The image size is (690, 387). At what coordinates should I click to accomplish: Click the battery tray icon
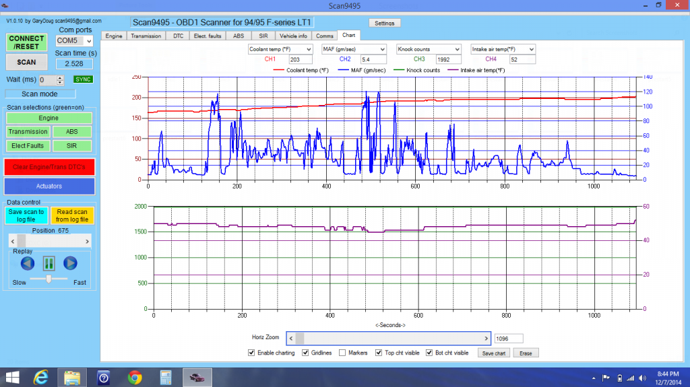pyautogui.click(x=620, y=378)
